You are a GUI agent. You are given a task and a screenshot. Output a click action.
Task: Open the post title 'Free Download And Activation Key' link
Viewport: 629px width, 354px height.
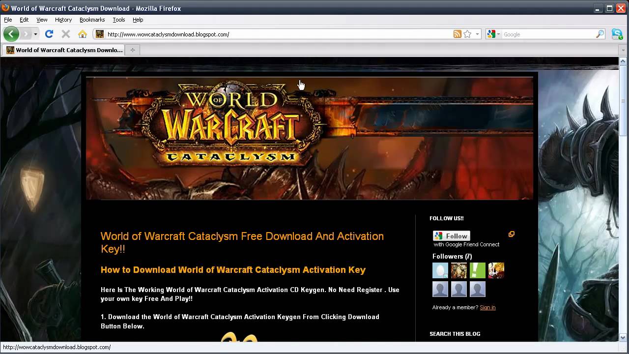click(242, 242)
